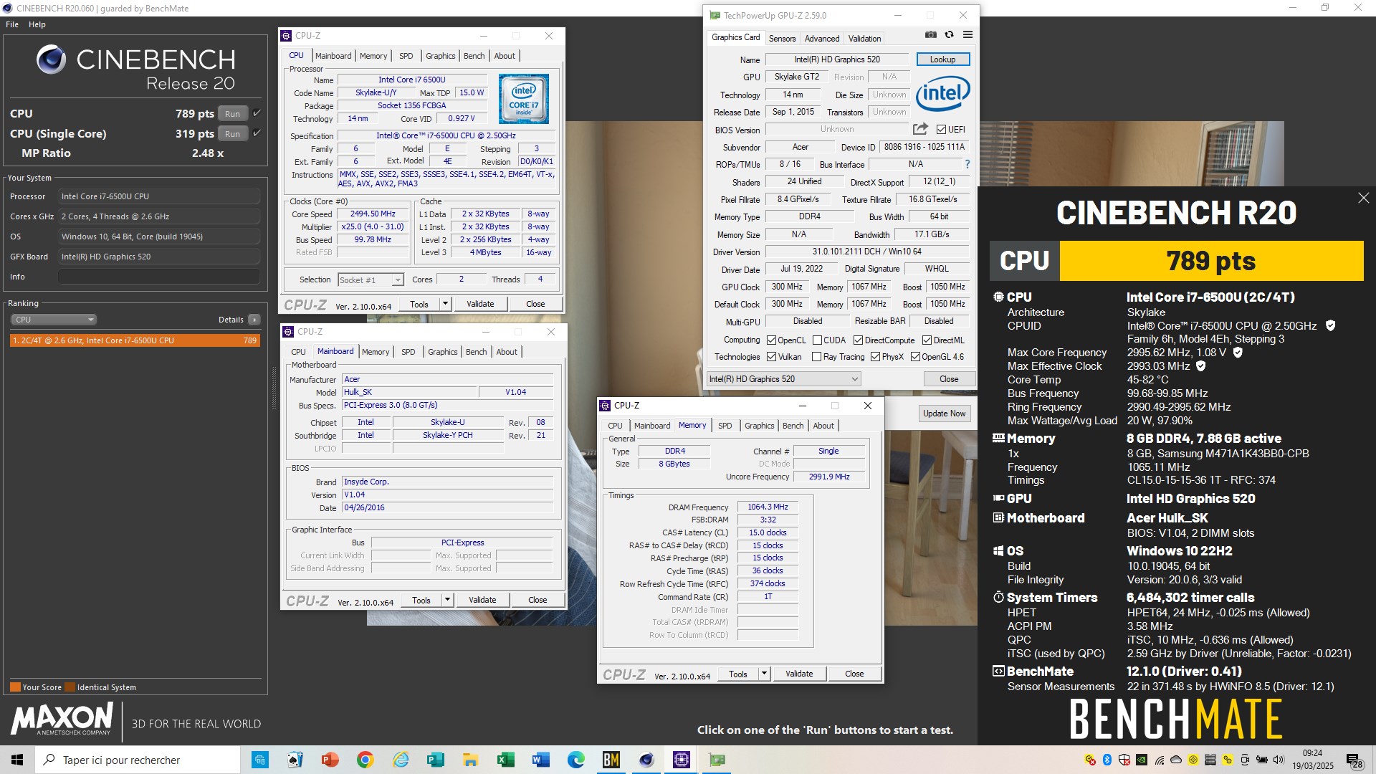The image size is (1376, 774).
Task: Open the BenchMate app from the taskbar
Action: (611, 760)
